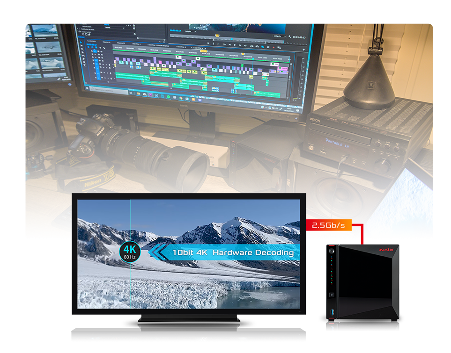Image resolution: width=451 pixels, height=353 pixels.
Task: Click the Extract button
Action: pos(257,47)
